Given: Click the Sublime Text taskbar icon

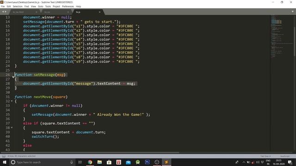Looking at the screenshot, I should [166, 162].
